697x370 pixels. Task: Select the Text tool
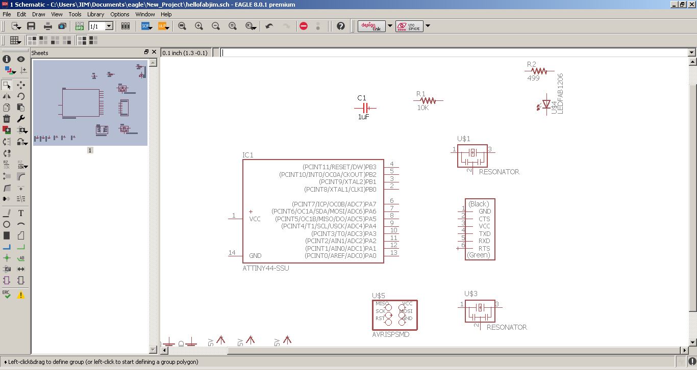(21, 213)
